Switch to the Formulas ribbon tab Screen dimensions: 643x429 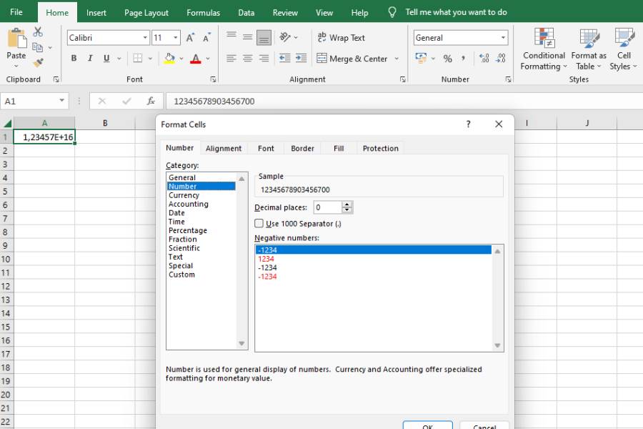[204, 13]
